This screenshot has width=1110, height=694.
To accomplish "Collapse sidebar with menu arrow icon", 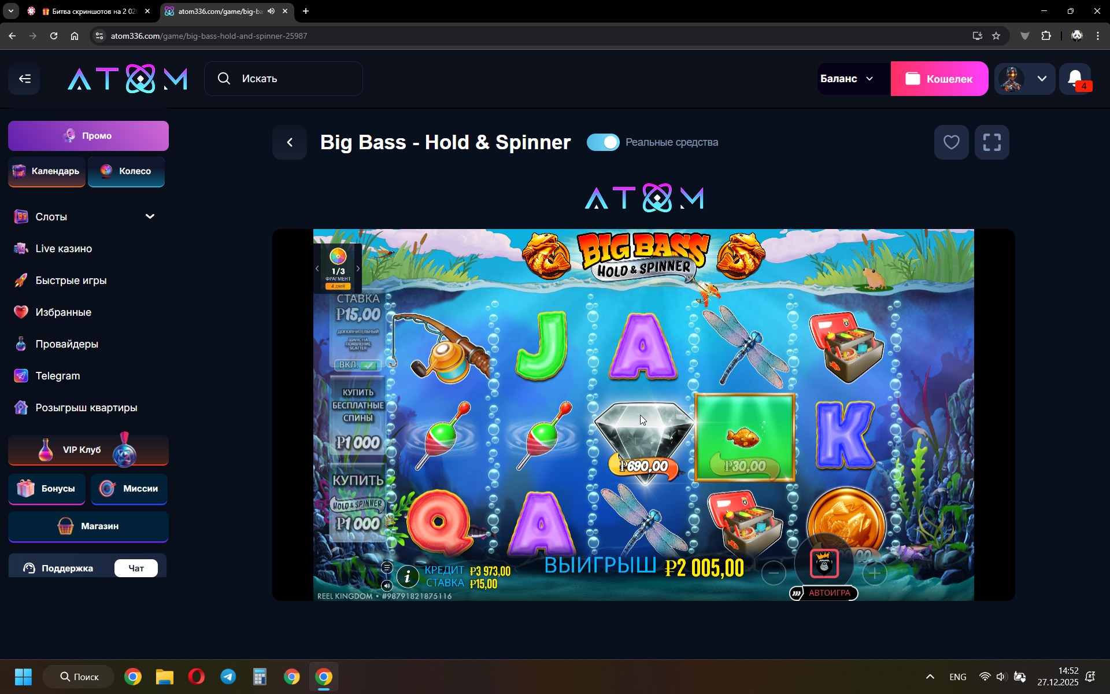I will (x=24, y=79).
